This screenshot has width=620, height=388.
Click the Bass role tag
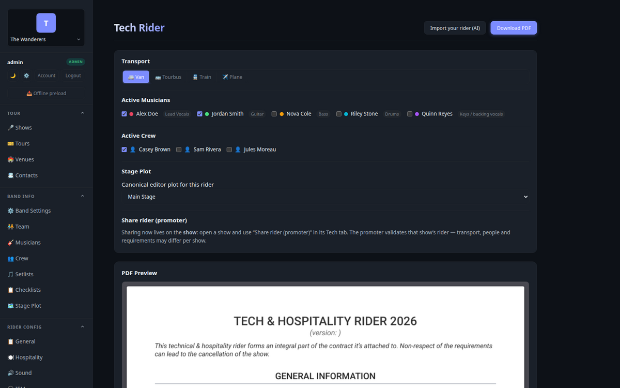pyautogui.click(x=323, y=114)
